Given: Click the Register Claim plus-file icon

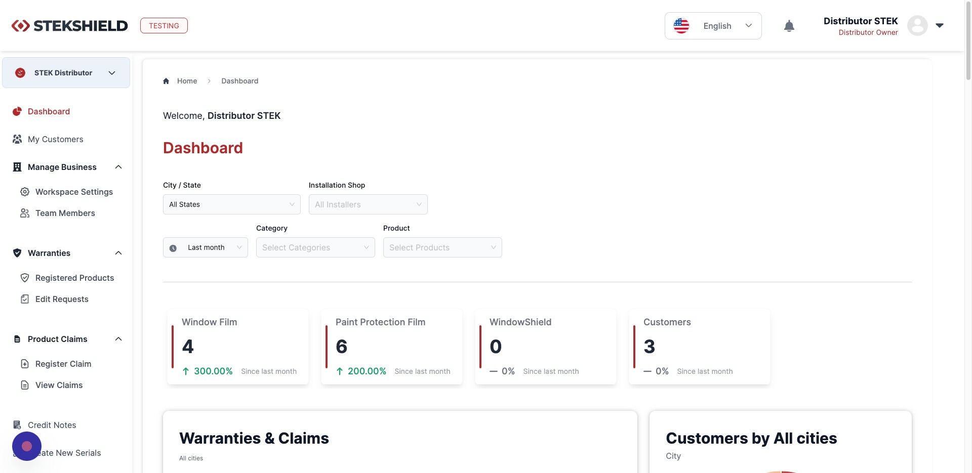Looking at the screenshot, I should (x=25, y=364).
